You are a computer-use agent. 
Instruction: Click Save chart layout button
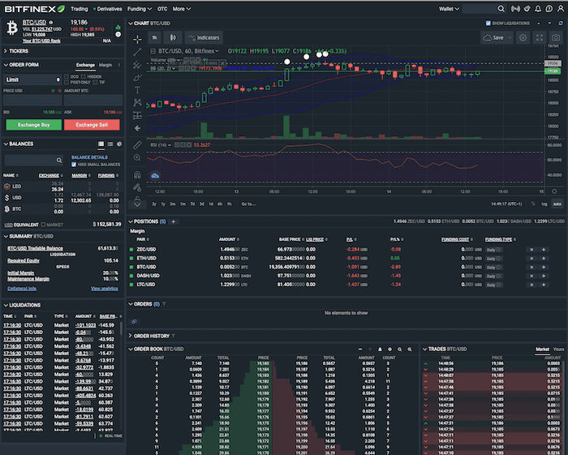(x=497, y=37)
